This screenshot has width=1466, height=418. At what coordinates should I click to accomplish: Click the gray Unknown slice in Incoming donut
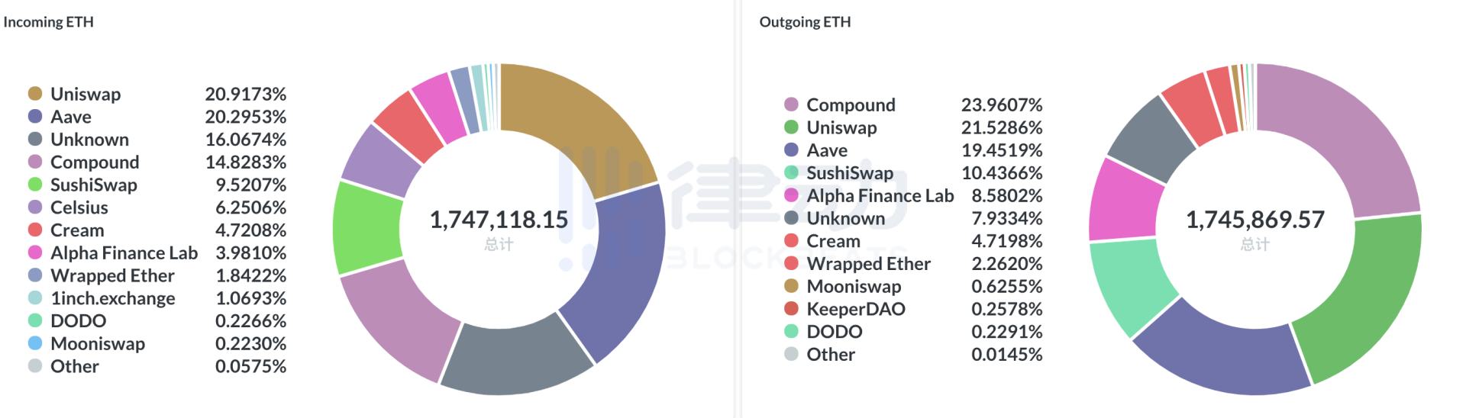point(515,359)
